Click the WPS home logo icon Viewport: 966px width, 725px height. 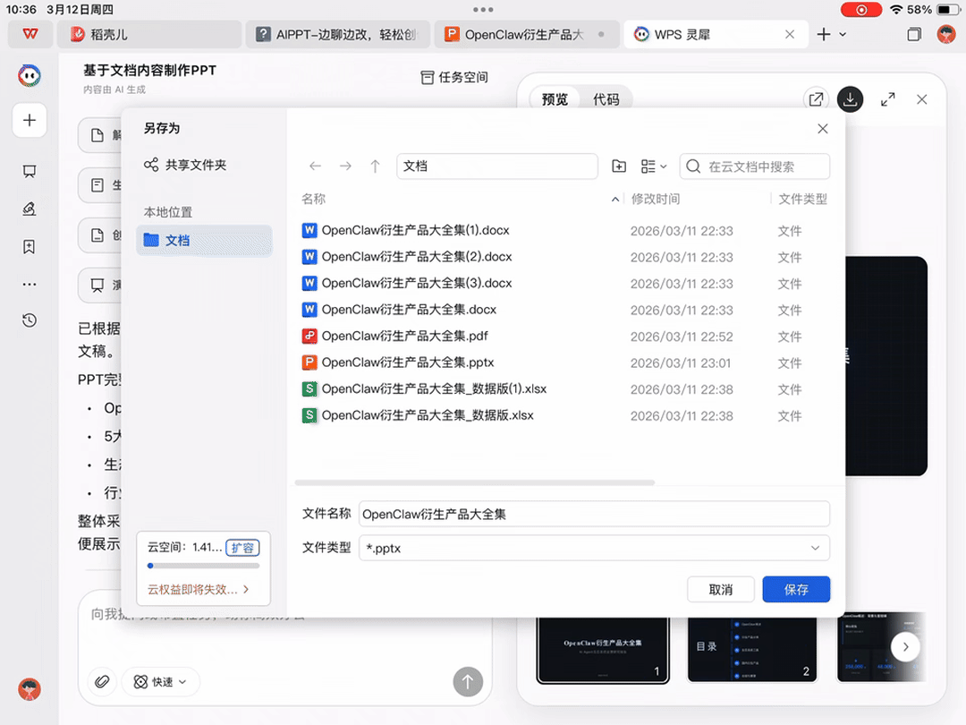coord(30,34)
